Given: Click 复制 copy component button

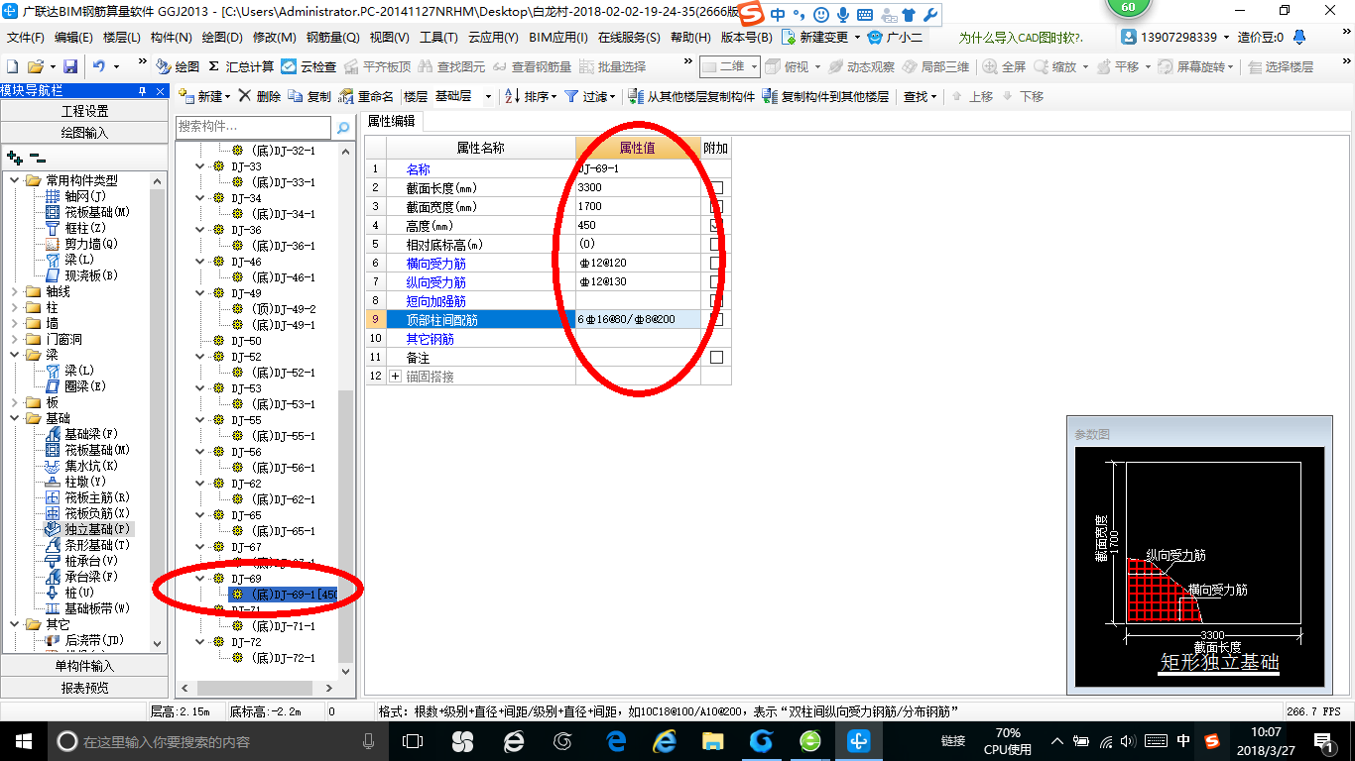Looking at the screenshot, I should coord(309,96).
